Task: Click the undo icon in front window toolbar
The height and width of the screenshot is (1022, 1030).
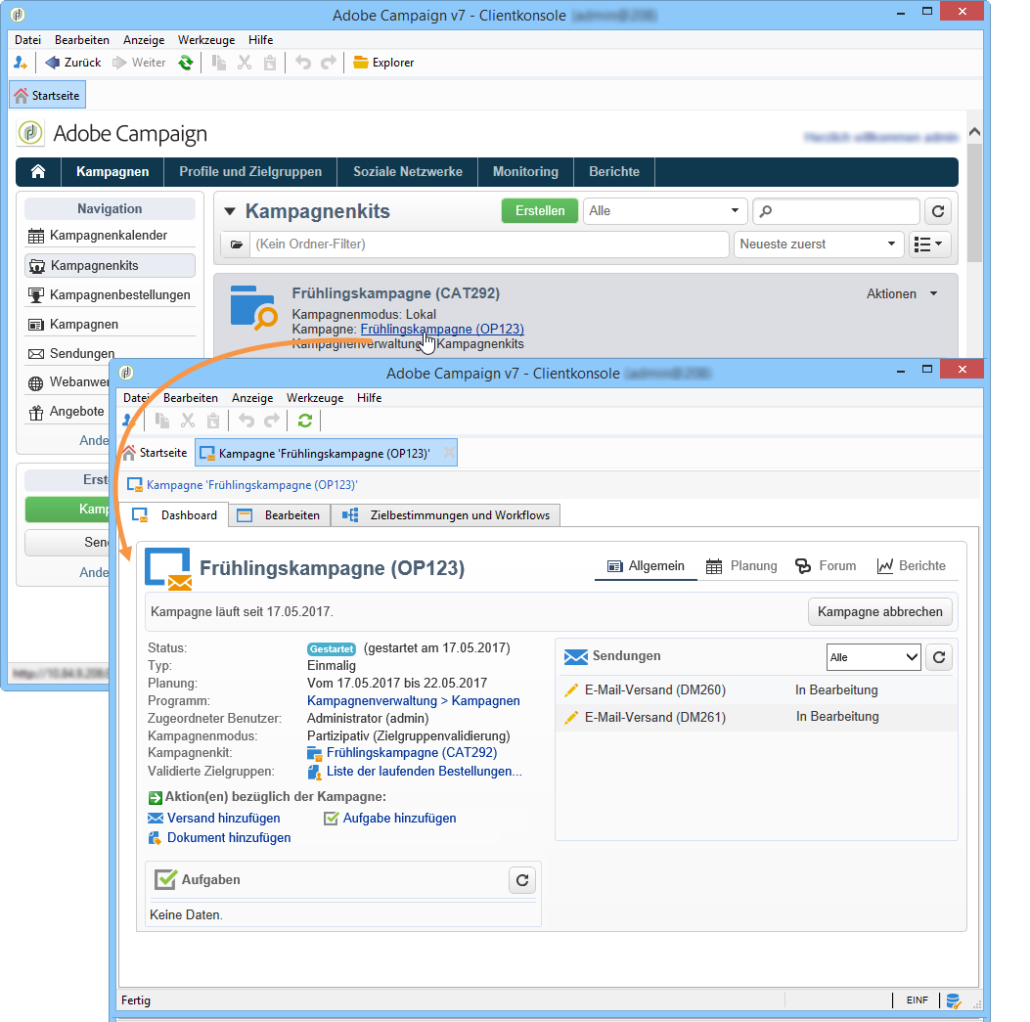Action: [246, 421]
